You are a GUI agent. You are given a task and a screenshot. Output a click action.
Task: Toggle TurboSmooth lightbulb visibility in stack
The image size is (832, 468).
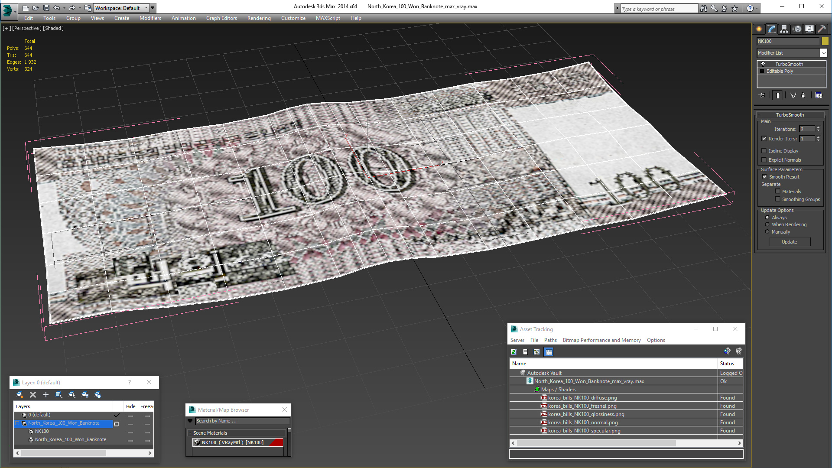[x=763, y=64]
